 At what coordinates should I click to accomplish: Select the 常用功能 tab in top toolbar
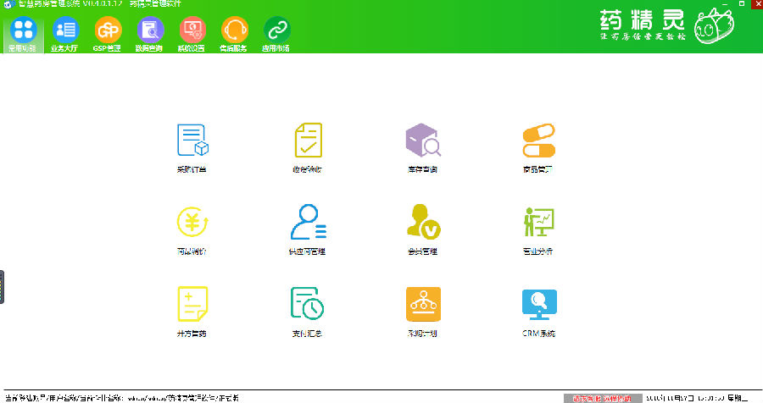(x=24, y=32)
